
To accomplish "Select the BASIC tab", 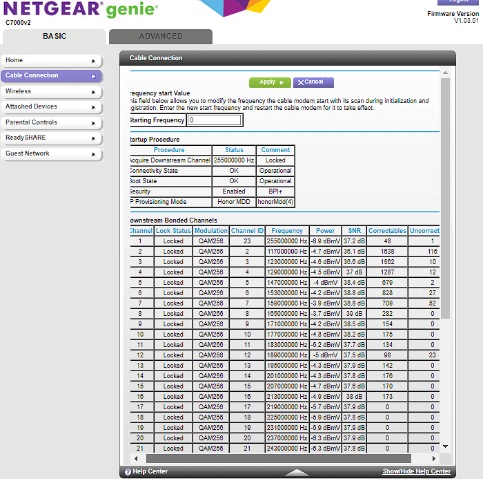I will pyautogui.click(x=55, y=37).
